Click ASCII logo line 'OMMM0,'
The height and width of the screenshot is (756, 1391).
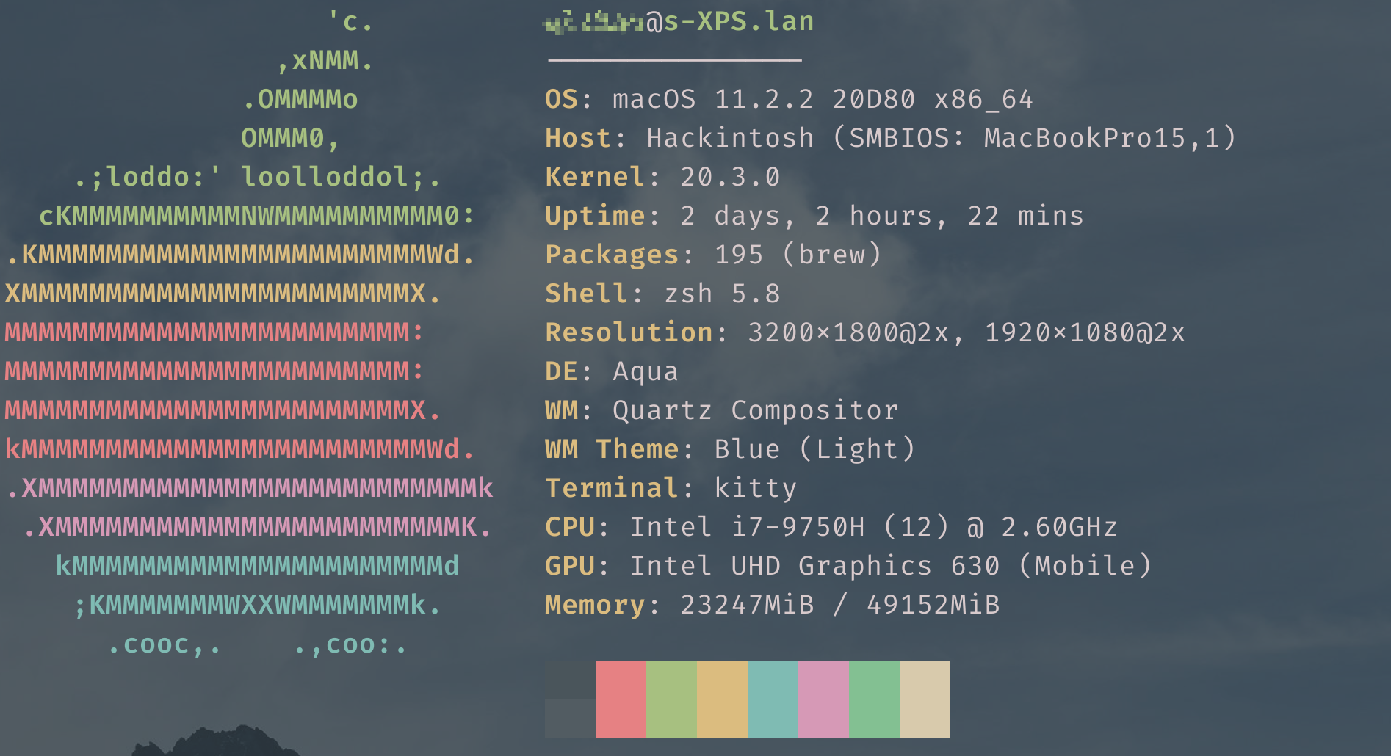click(x=291, y=138)
